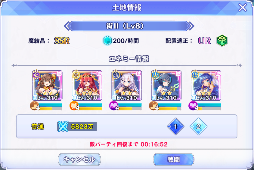
Task: Click the orange shield role icon
Action: [74, 106]
